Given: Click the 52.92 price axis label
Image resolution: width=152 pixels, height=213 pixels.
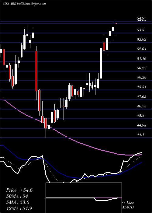Looking at the screenshot, I should [142, 40].
